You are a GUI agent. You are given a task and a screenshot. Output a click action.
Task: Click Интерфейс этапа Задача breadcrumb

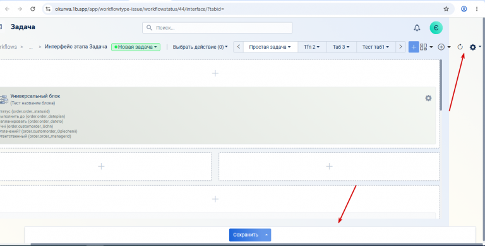(76, 47)
